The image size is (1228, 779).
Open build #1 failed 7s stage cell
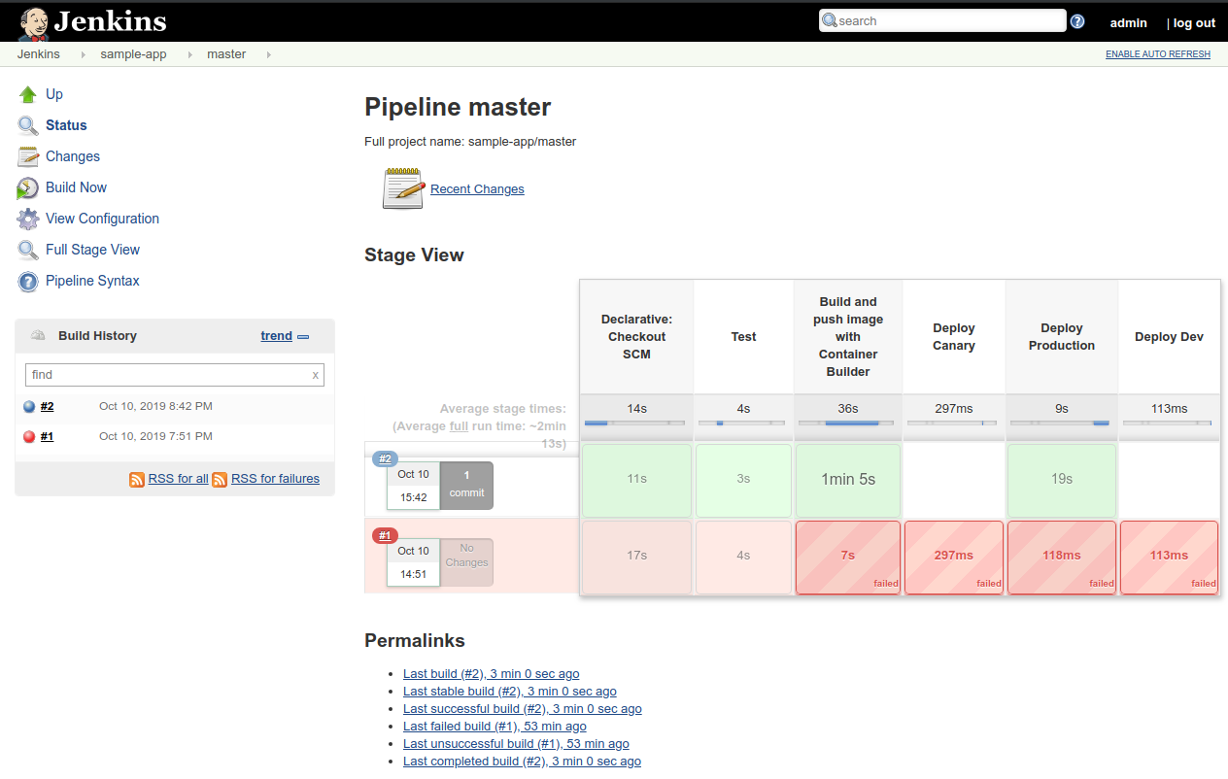(848, 557)
